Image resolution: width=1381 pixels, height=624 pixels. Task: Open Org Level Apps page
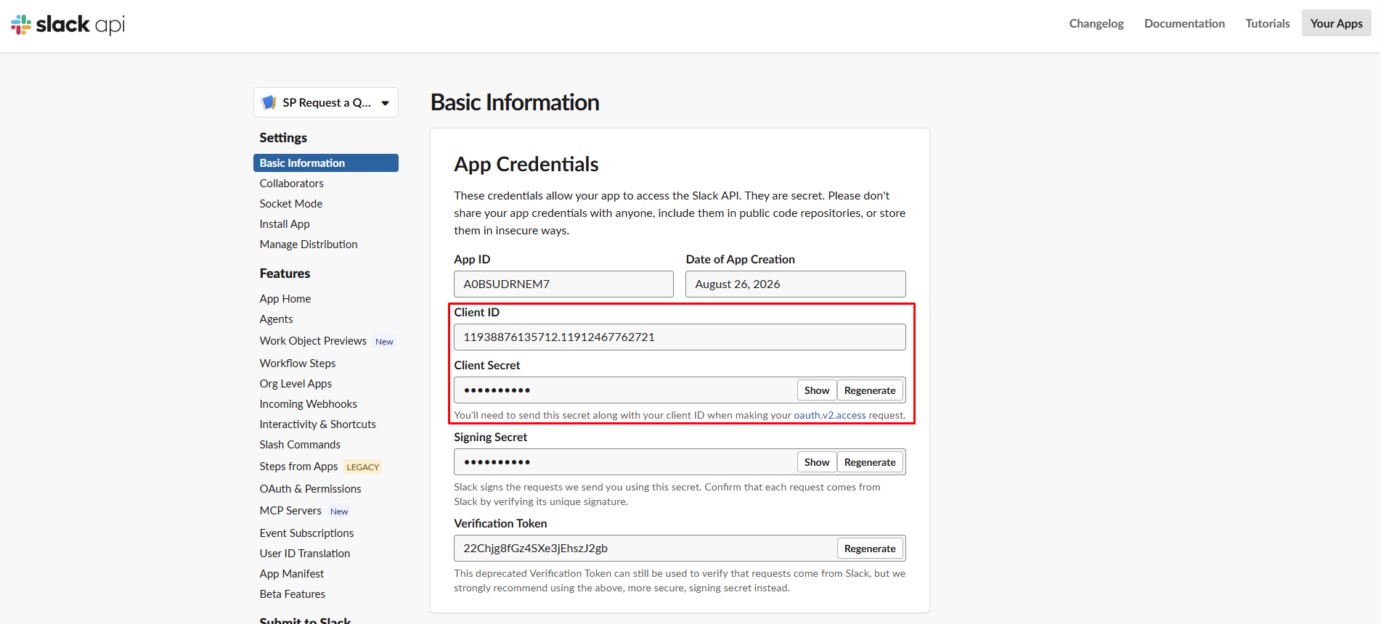[296, 384]
